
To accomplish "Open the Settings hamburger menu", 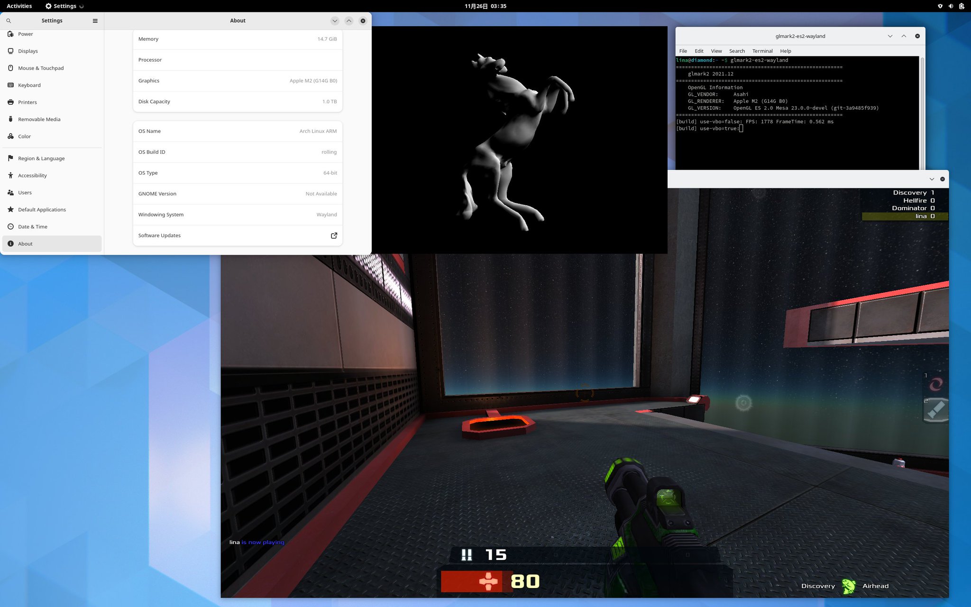I will 95,21.
